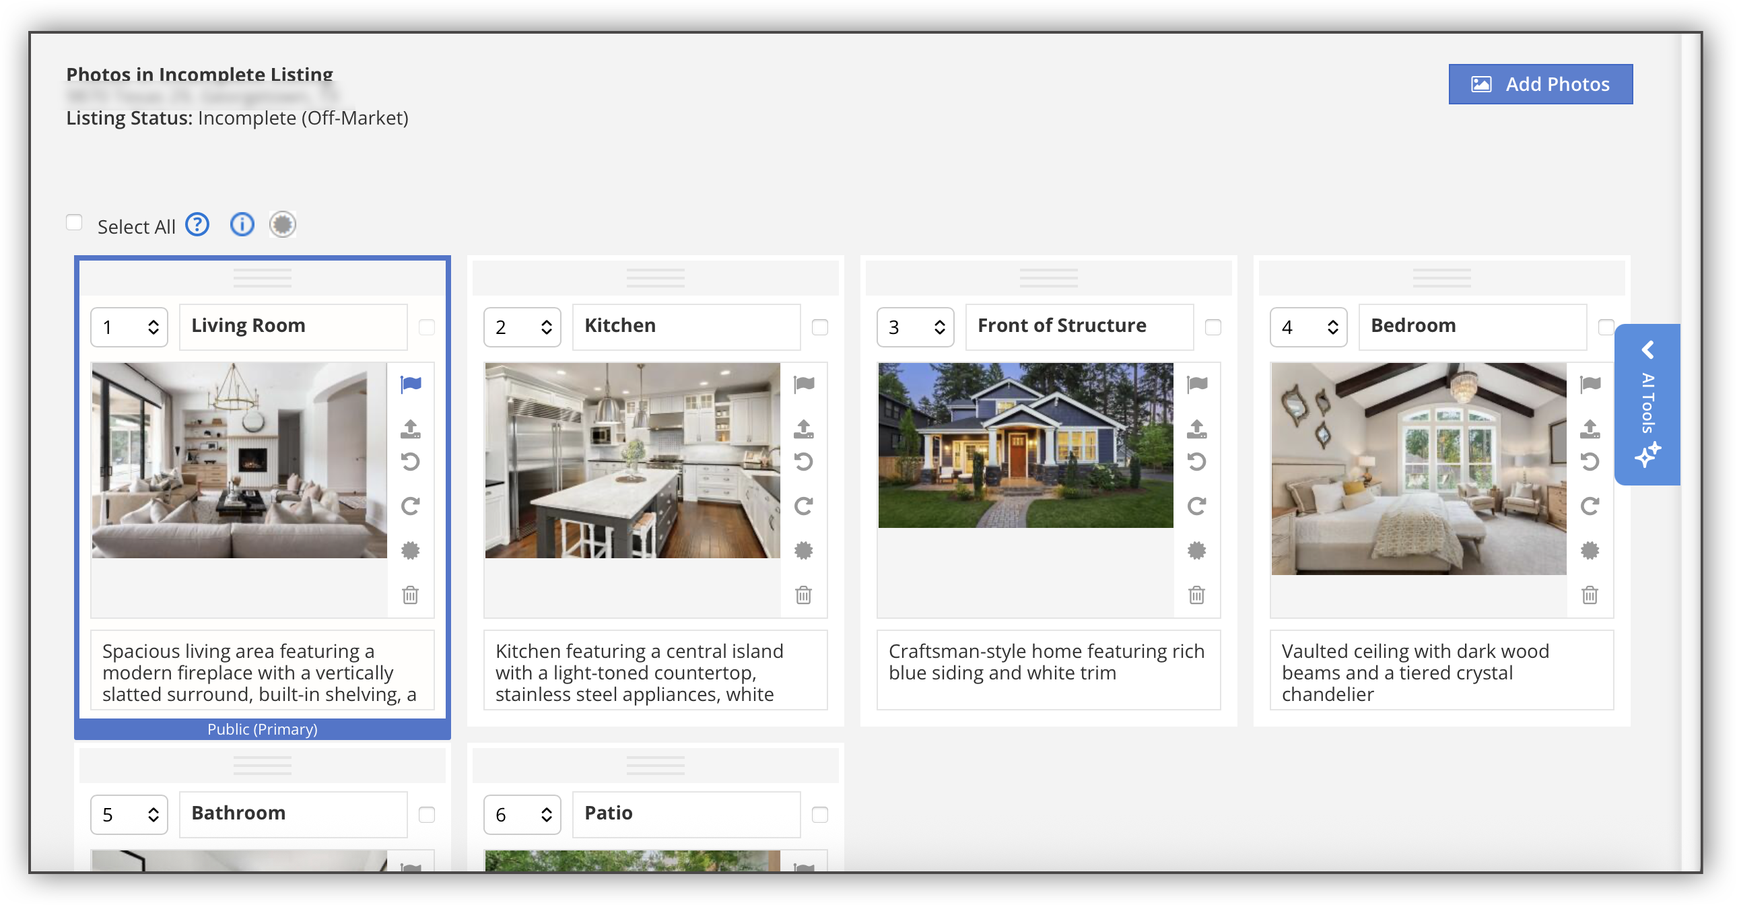Viewport: 1737px width, 905px height.
Task: Open the order selector for Patio photo
Action: 522,815
